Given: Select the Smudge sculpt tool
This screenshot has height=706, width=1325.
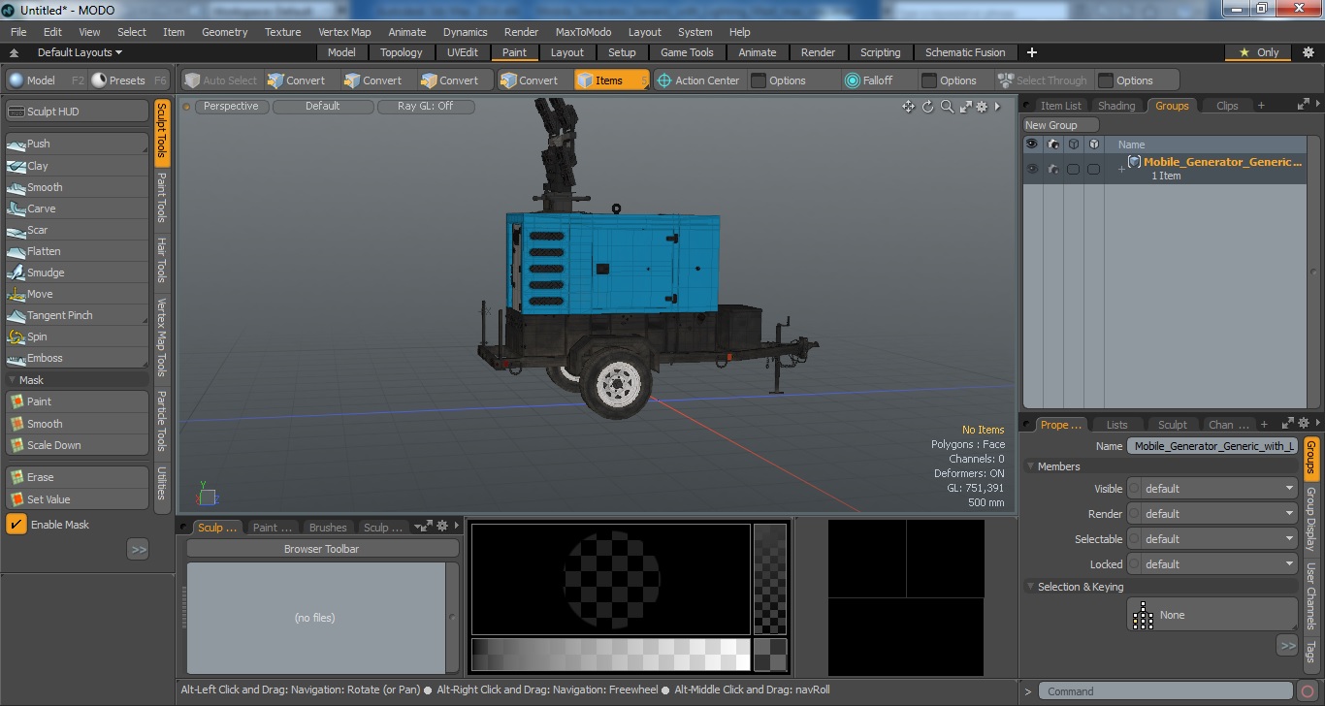Looking at the screenshot, I should tap(77, 273).
